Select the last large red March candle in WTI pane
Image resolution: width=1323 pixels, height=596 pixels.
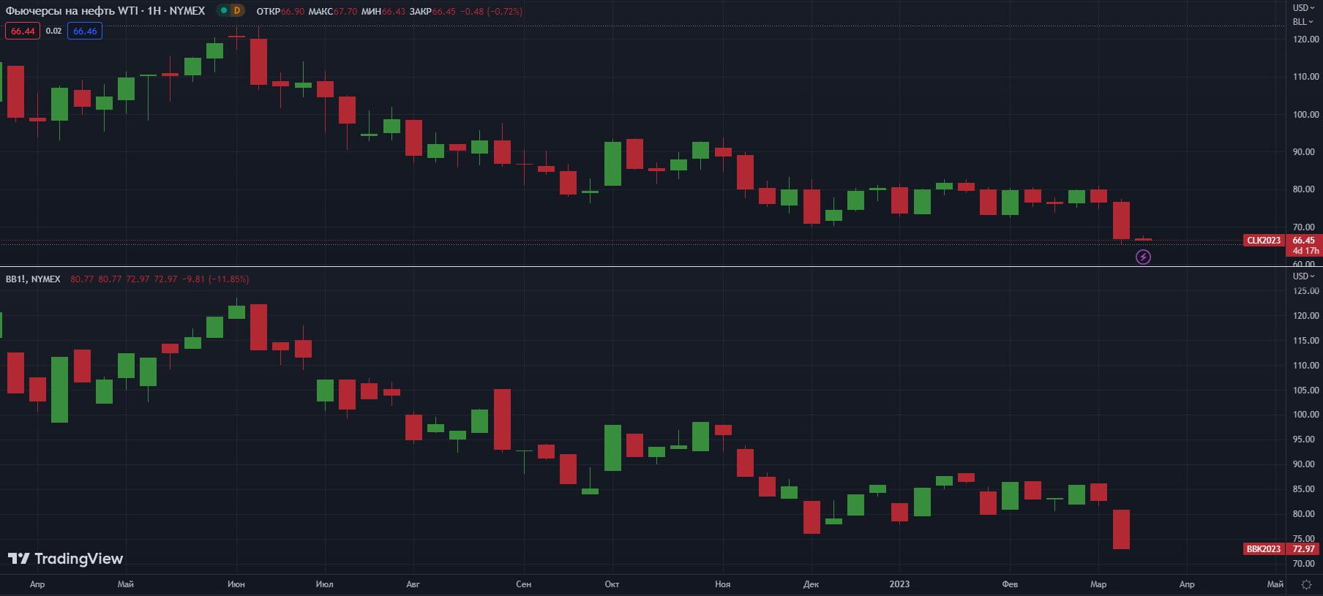(1121, 220)
